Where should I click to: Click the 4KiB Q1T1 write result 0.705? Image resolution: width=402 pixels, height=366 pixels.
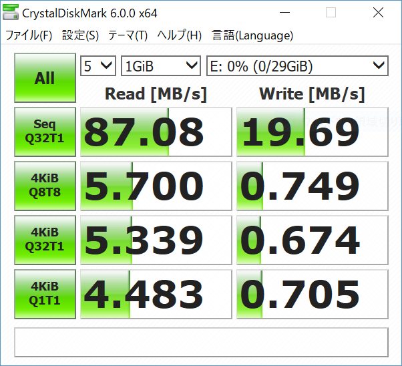(312, 294)
